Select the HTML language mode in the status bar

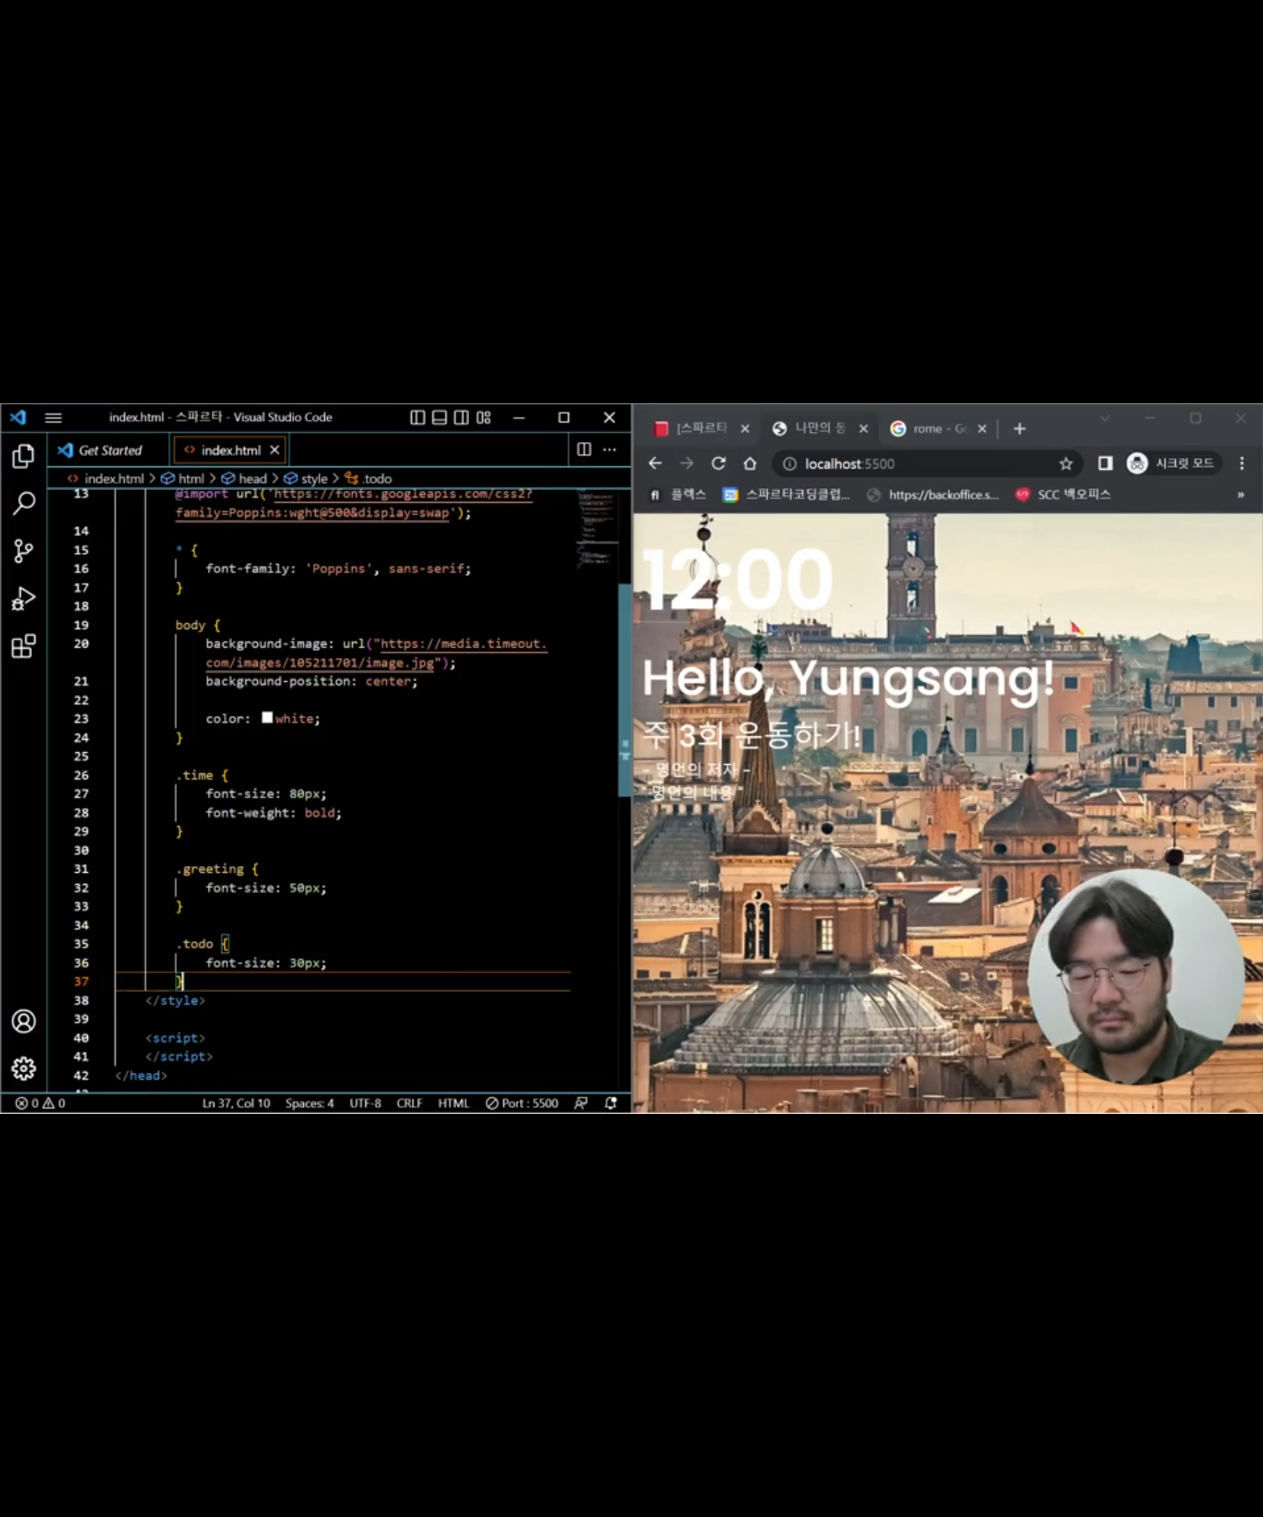click(454, 1103)
